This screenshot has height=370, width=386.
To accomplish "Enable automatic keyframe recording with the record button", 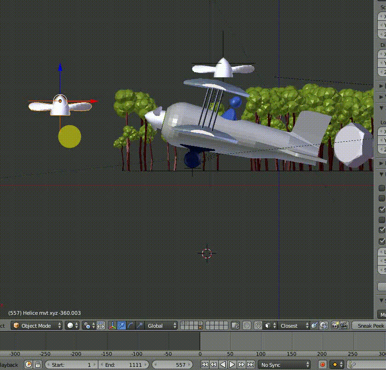I will (324, 364).
